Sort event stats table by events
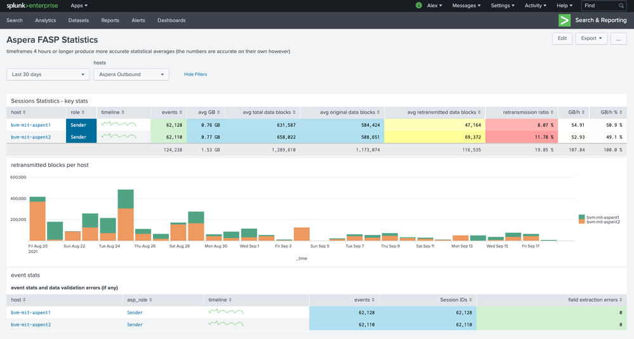 (x=364, y=300)
